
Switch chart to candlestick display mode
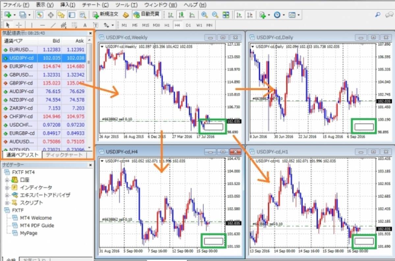(181, 15)
